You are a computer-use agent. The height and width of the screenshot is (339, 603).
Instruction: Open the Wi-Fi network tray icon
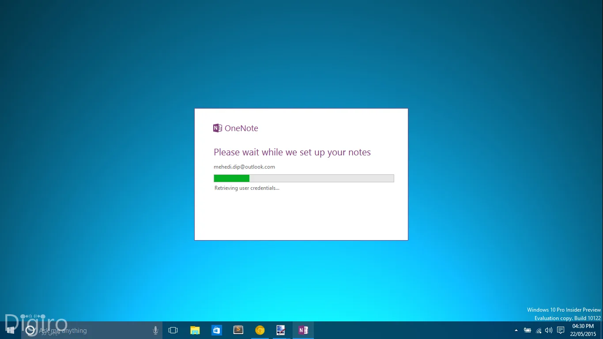(539, 330)
